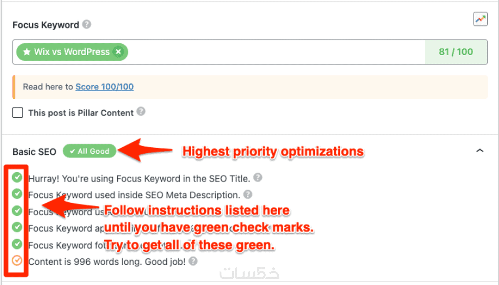This screenshot has height=285, width=499.
Task: Open the Score 100/100 link
Action: click(x=104, y=87)
